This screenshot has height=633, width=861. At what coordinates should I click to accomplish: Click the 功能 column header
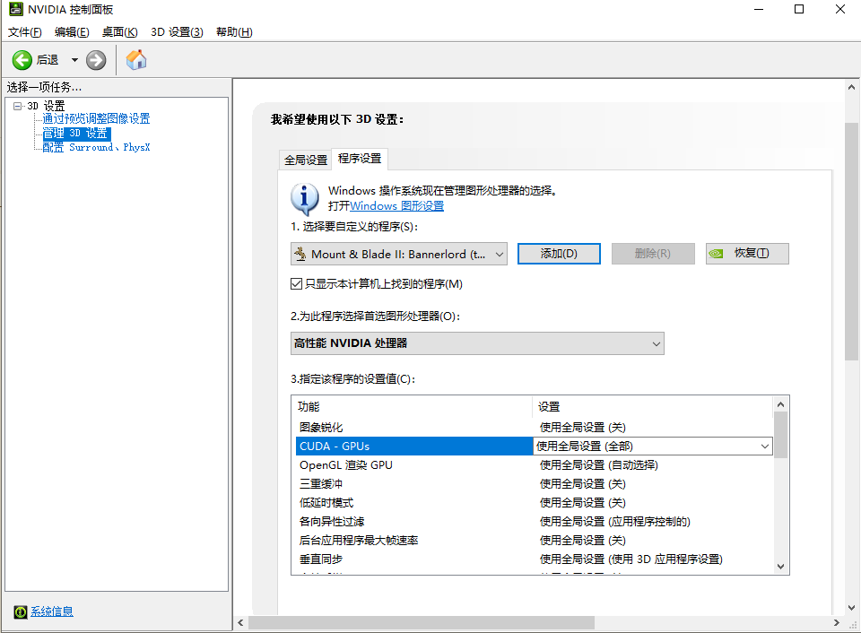pyautogui.click(x=412, y=407)
